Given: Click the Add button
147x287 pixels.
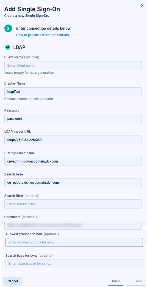Looking at the screenshot, I should click(x=136, y=281).
